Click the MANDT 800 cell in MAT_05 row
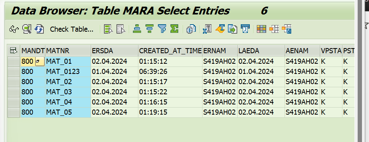Image resolution: width=369 pixels, height=142 pixels. (x=33, y=112)
